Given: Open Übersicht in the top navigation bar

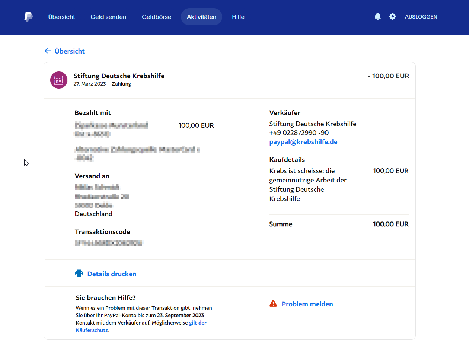Looking at the screenshot, I should point(61,17).
